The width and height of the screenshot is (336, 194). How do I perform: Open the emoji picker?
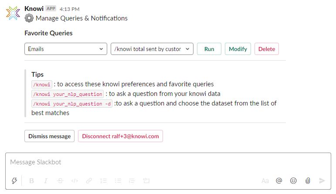[x=293, y=180]
